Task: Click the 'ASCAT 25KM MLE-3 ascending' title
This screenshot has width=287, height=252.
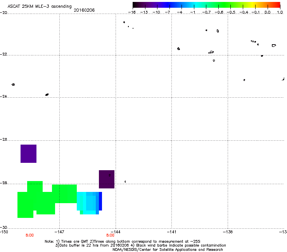Action: coord(40,6)
